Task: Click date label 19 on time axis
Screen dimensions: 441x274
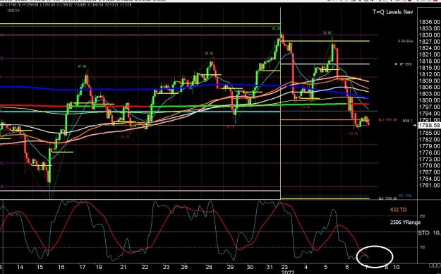Action: [x=99, y=267]
